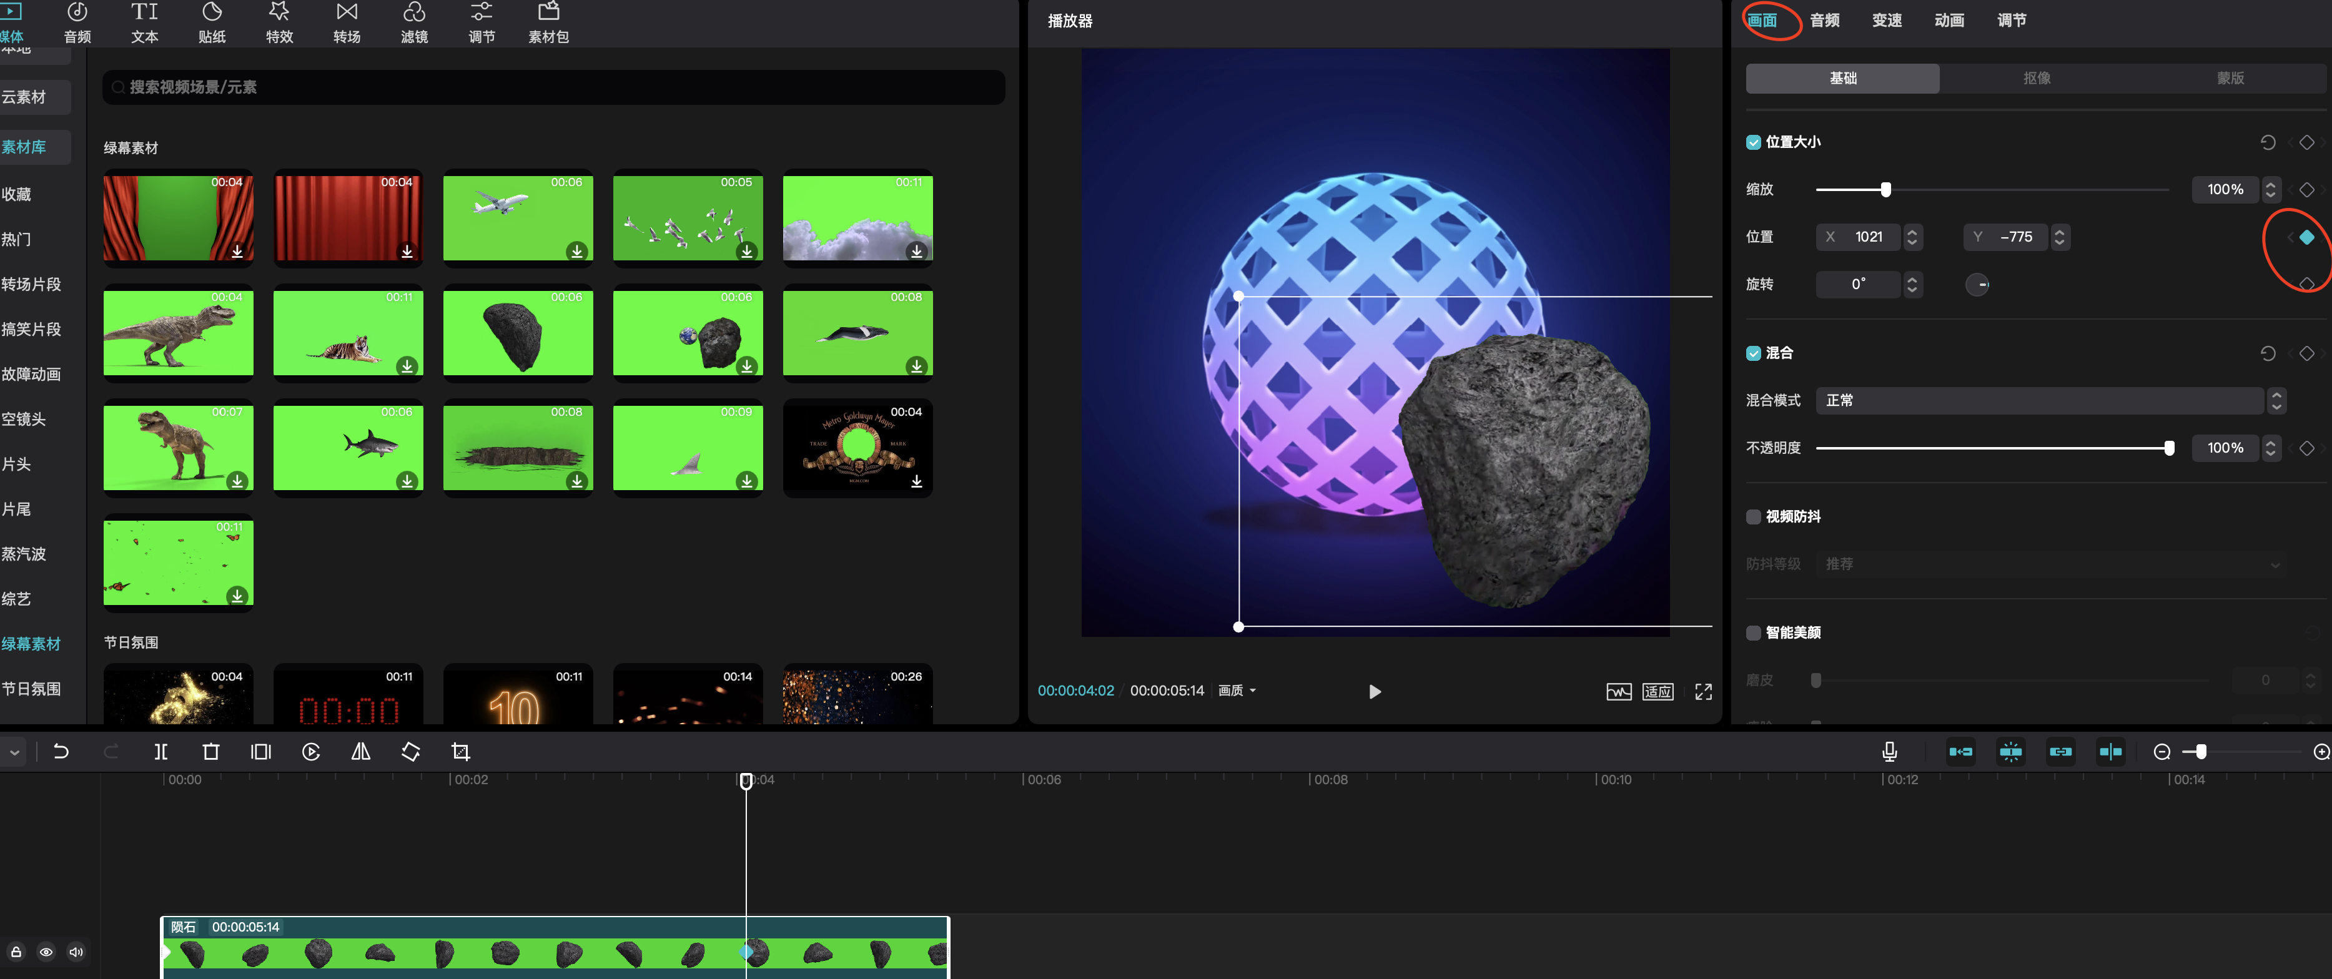
Task: Switch to the 动画 animation tab
Action: point(1949,20)
